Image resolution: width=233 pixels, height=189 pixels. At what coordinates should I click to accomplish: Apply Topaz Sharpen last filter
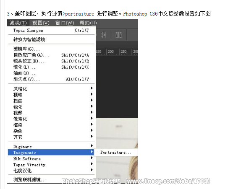point(51,31)
